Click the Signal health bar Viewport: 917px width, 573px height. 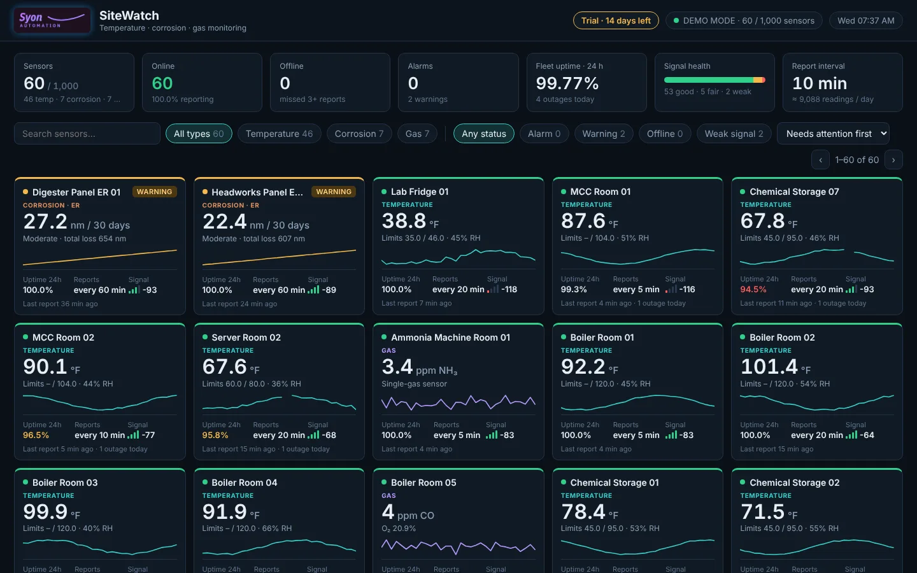714,80
